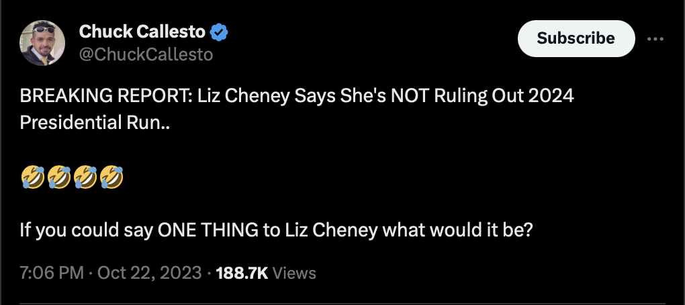Screen dimensions: 685x305
Task: Click the second laughing emoji
Action: 59,177
